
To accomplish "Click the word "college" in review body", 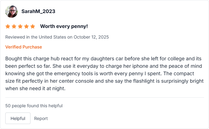I will 181,58.
